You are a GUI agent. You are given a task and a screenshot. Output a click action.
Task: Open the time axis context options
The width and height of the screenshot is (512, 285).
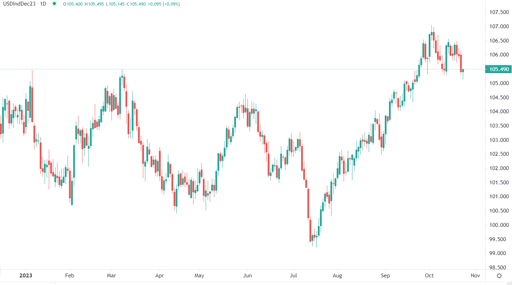244,276
